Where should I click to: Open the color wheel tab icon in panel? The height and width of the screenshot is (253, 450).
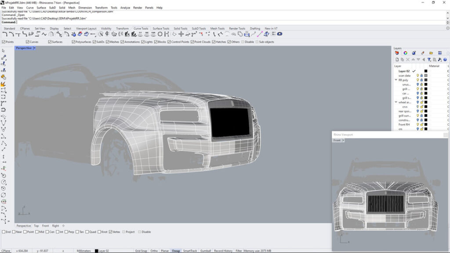[x=405, y=53]
